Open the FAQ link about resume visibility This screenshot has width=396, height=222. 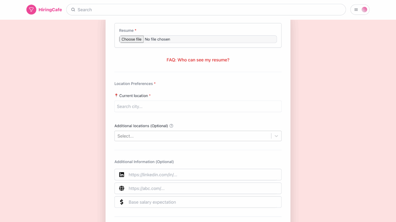click(198, 60)
